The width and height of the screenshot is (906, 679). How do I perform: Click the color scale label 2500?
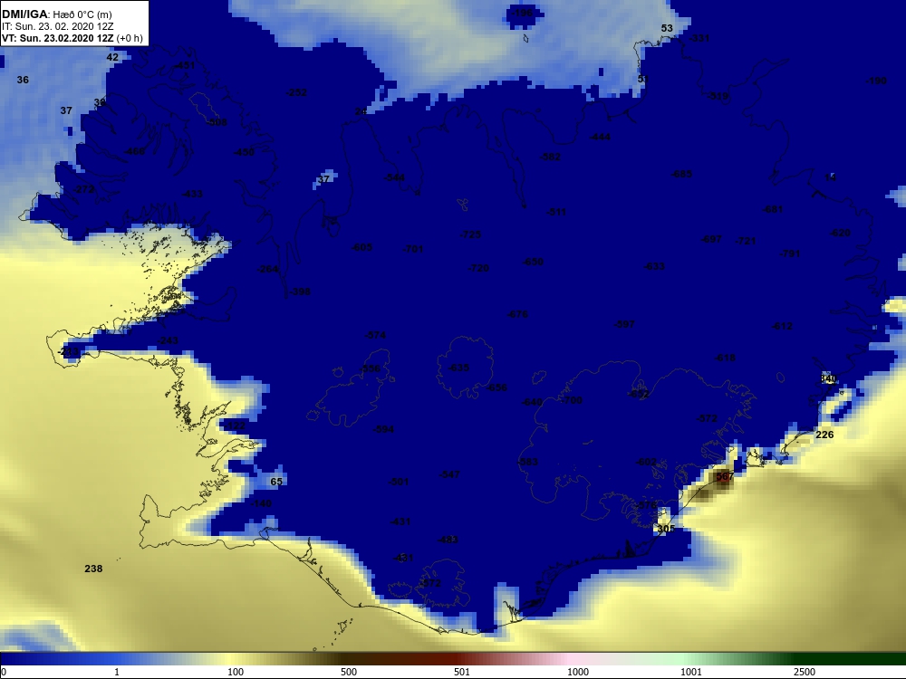click(805, 672)
